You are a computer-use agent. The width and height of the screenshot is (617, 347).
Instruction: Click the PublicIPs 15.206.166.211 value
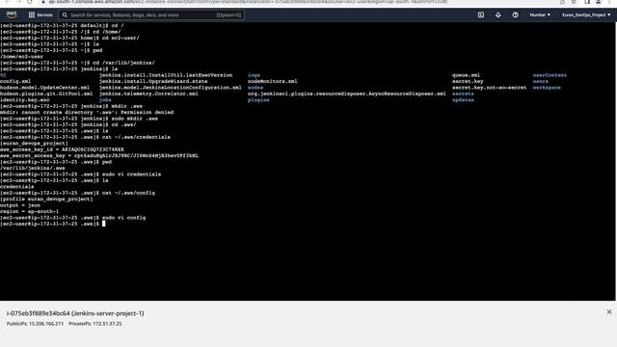click(x=46, y=324)
